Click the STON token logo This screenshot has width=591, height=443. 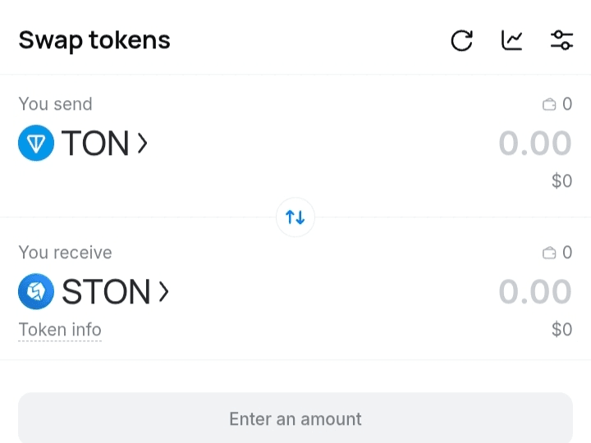(x=36, y=291)
